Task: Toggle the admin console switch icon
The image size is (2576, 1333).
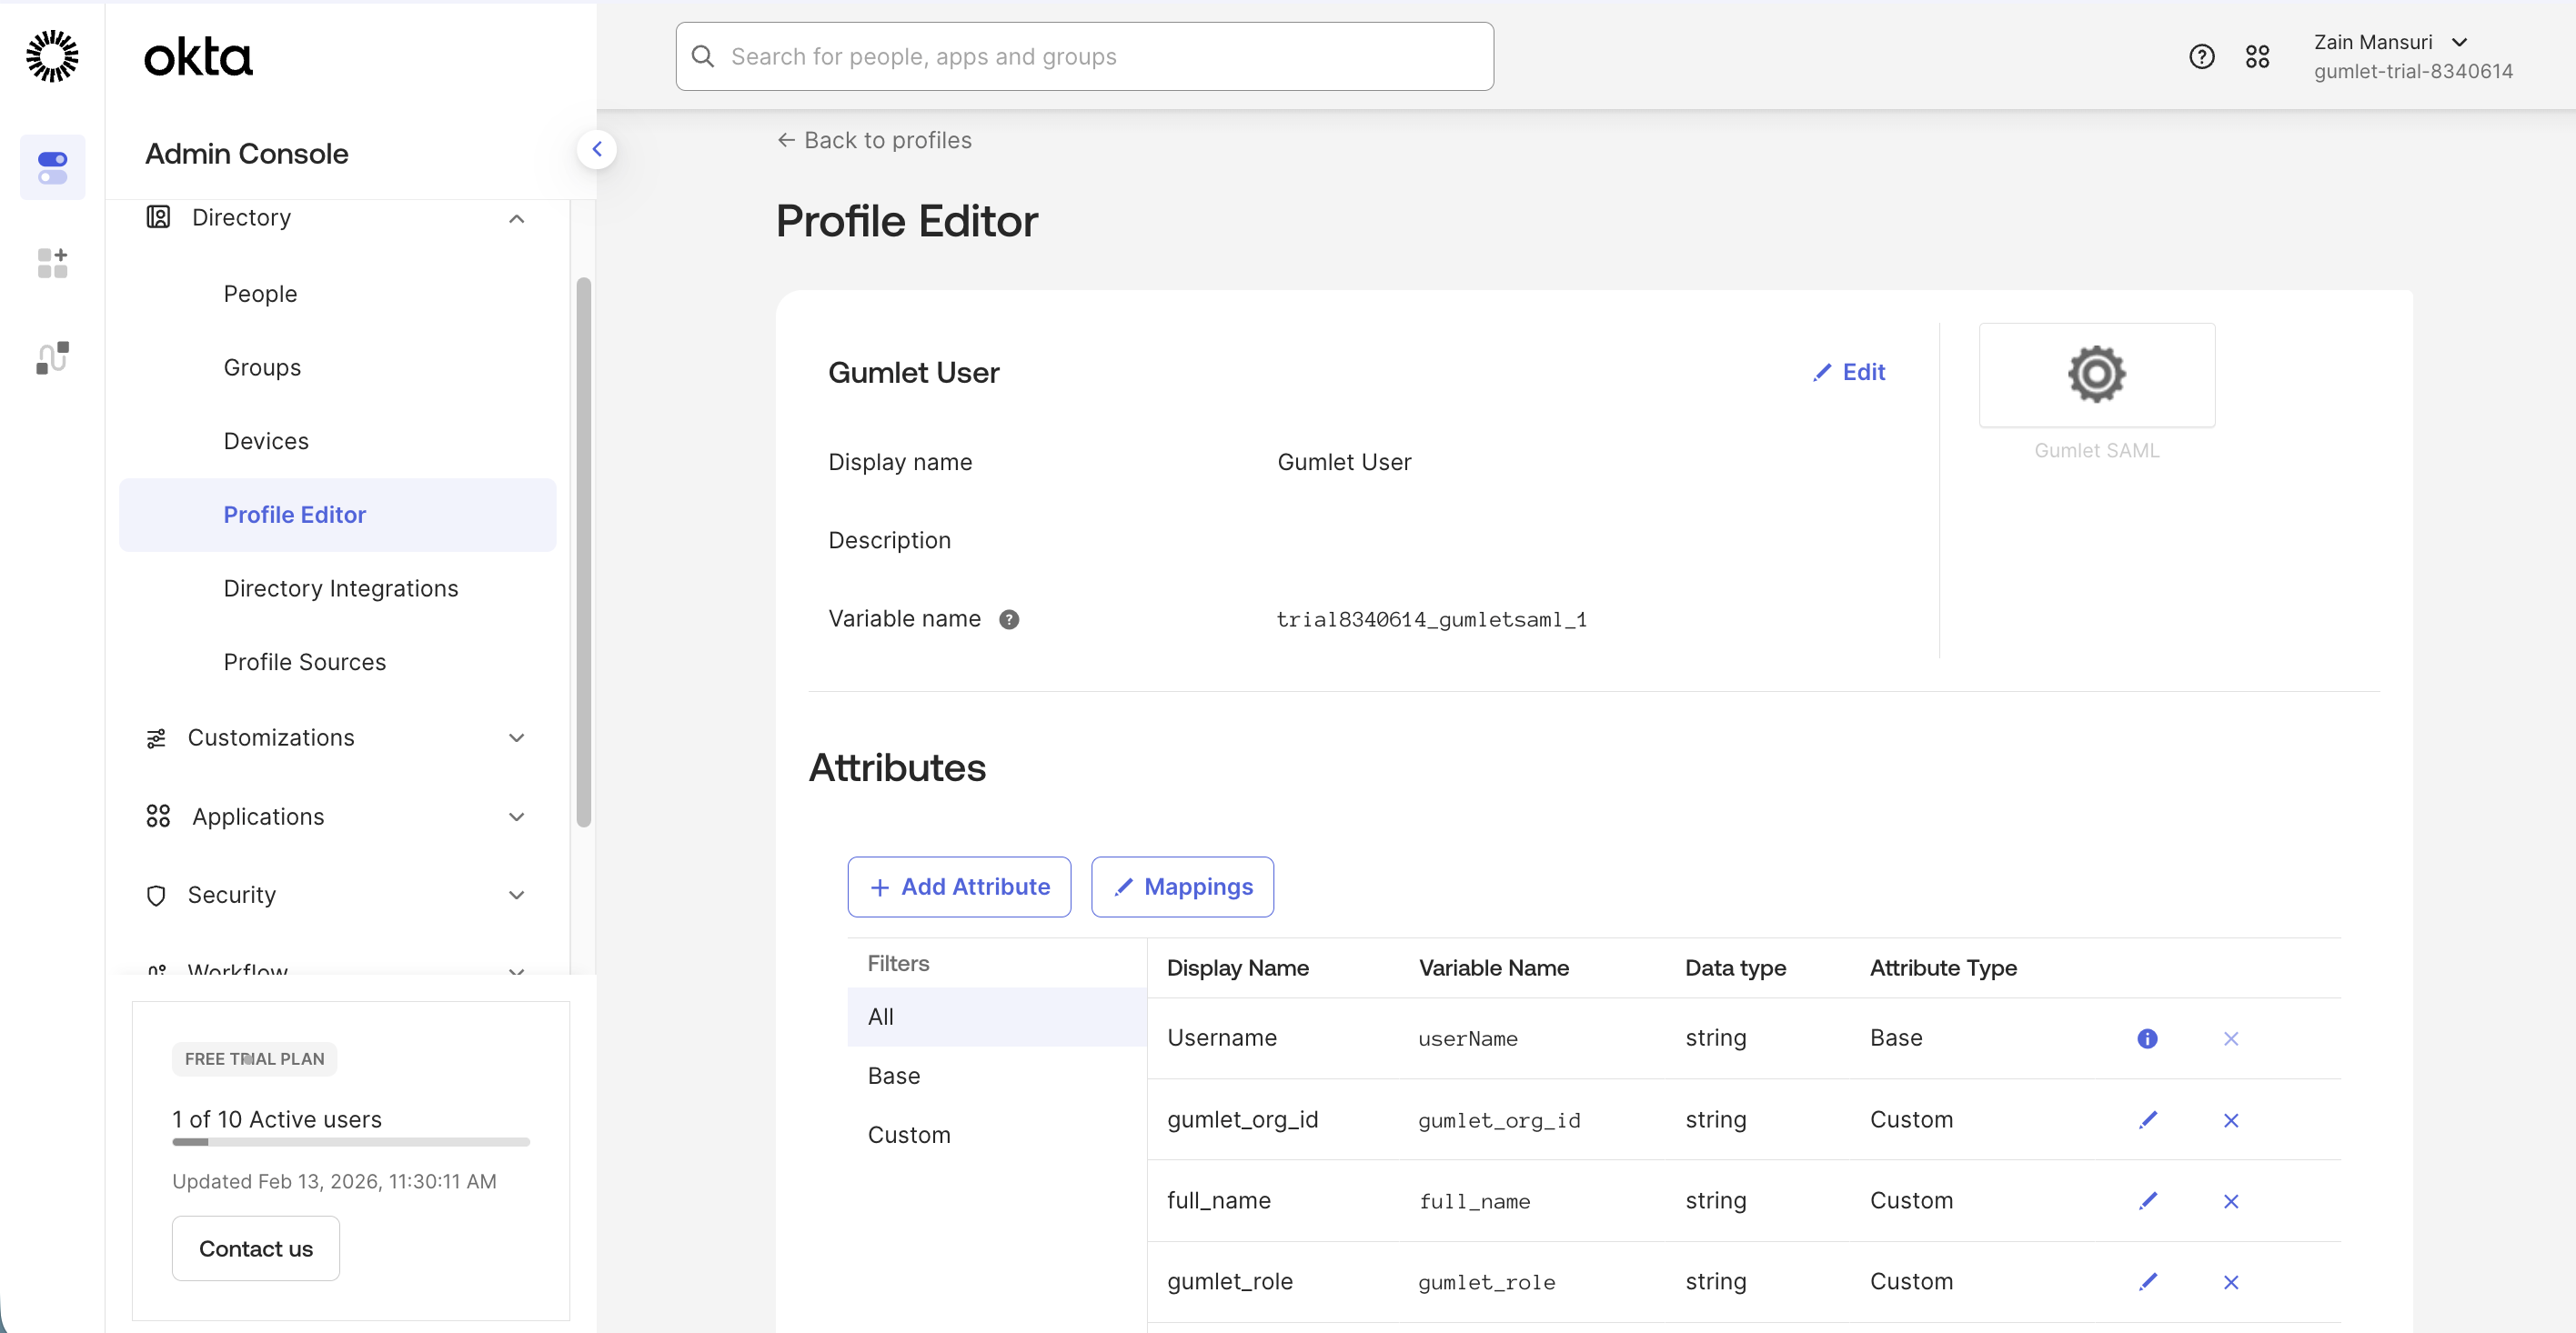Action: [52, 167]
